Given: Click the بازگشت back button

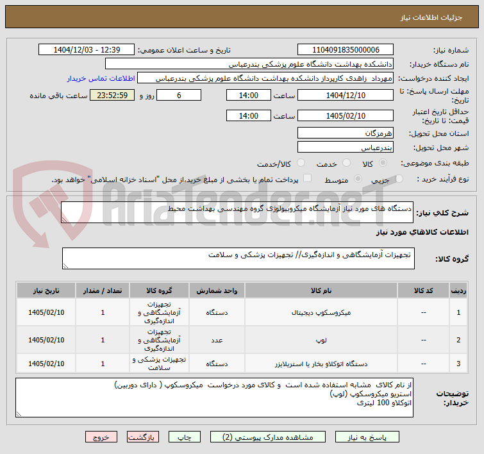Looking at the screenshot, I should click(x=142, y=437).
